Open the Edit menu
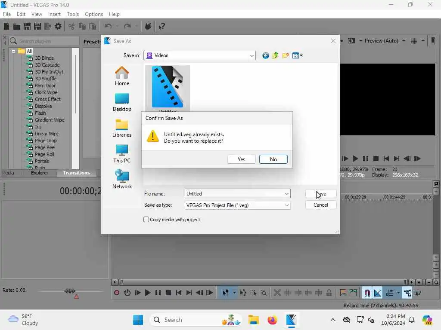Image resolution: width=441 pixels, height=330 pixels. tap(21, 14)
